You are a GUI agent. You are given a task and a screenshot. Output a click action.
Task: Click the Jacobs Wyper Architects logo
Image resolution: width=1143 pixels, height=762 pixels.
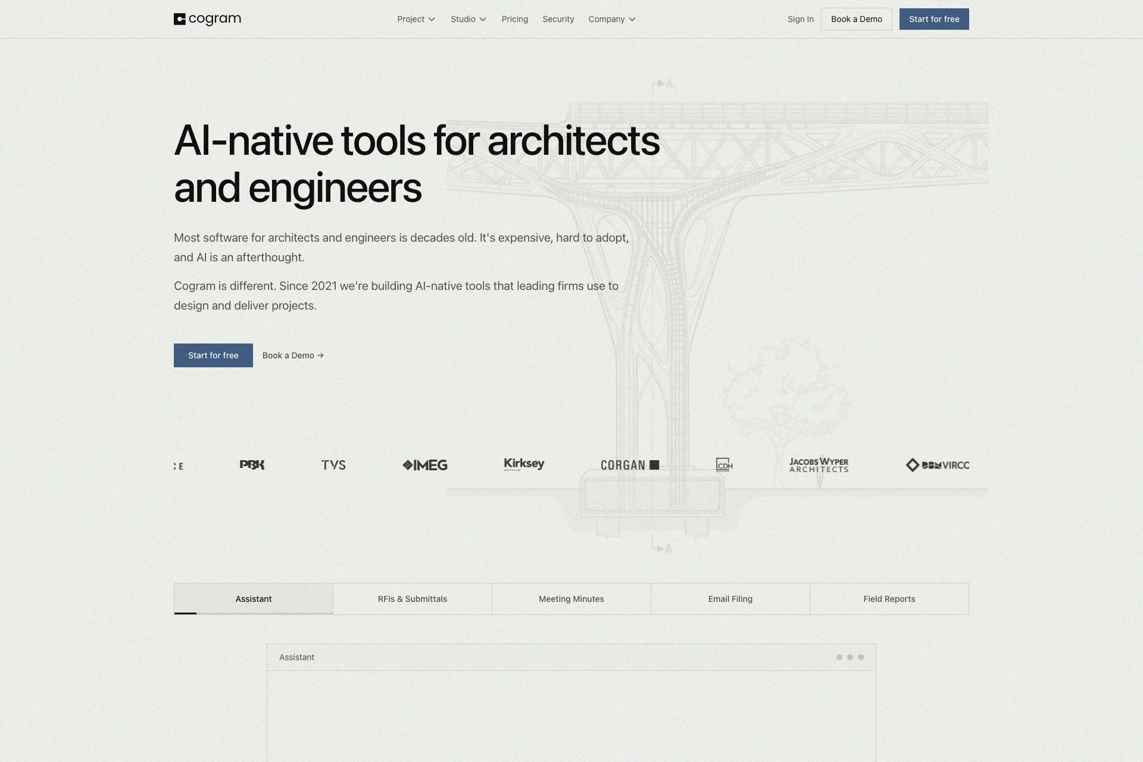tap(819, 465)
